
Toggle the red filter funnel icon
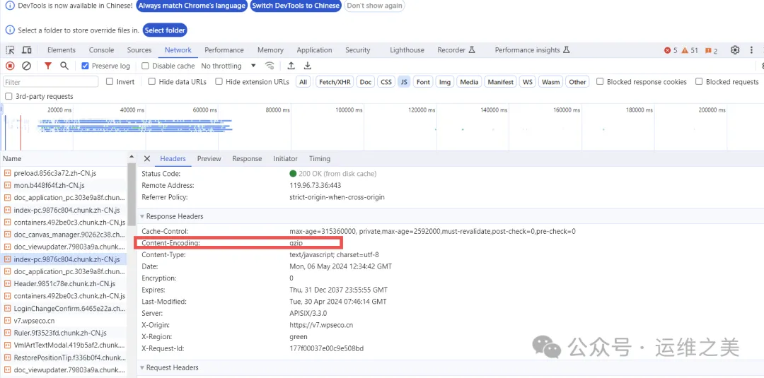48,66
